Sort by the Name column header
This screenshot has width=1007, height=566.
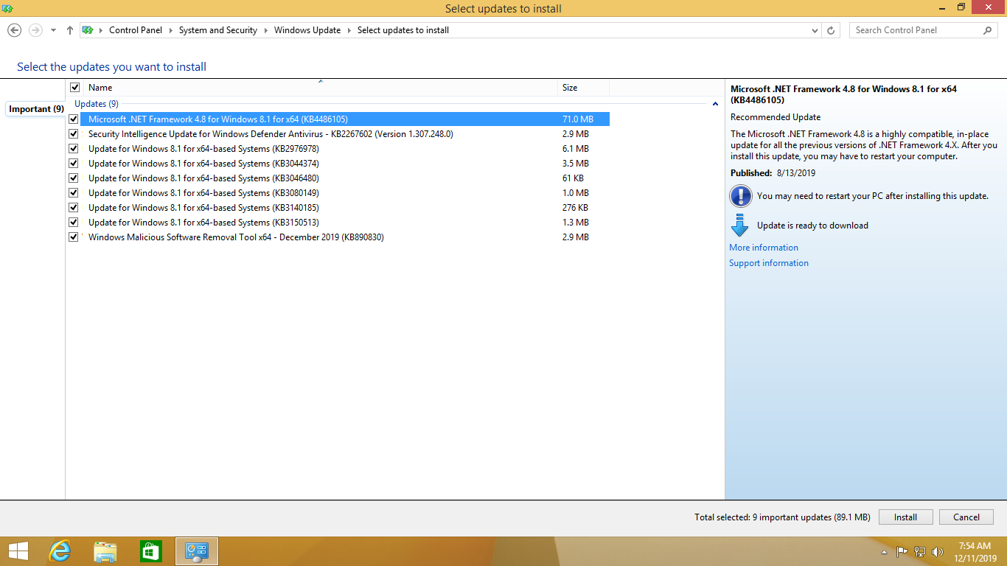(320, 88)
